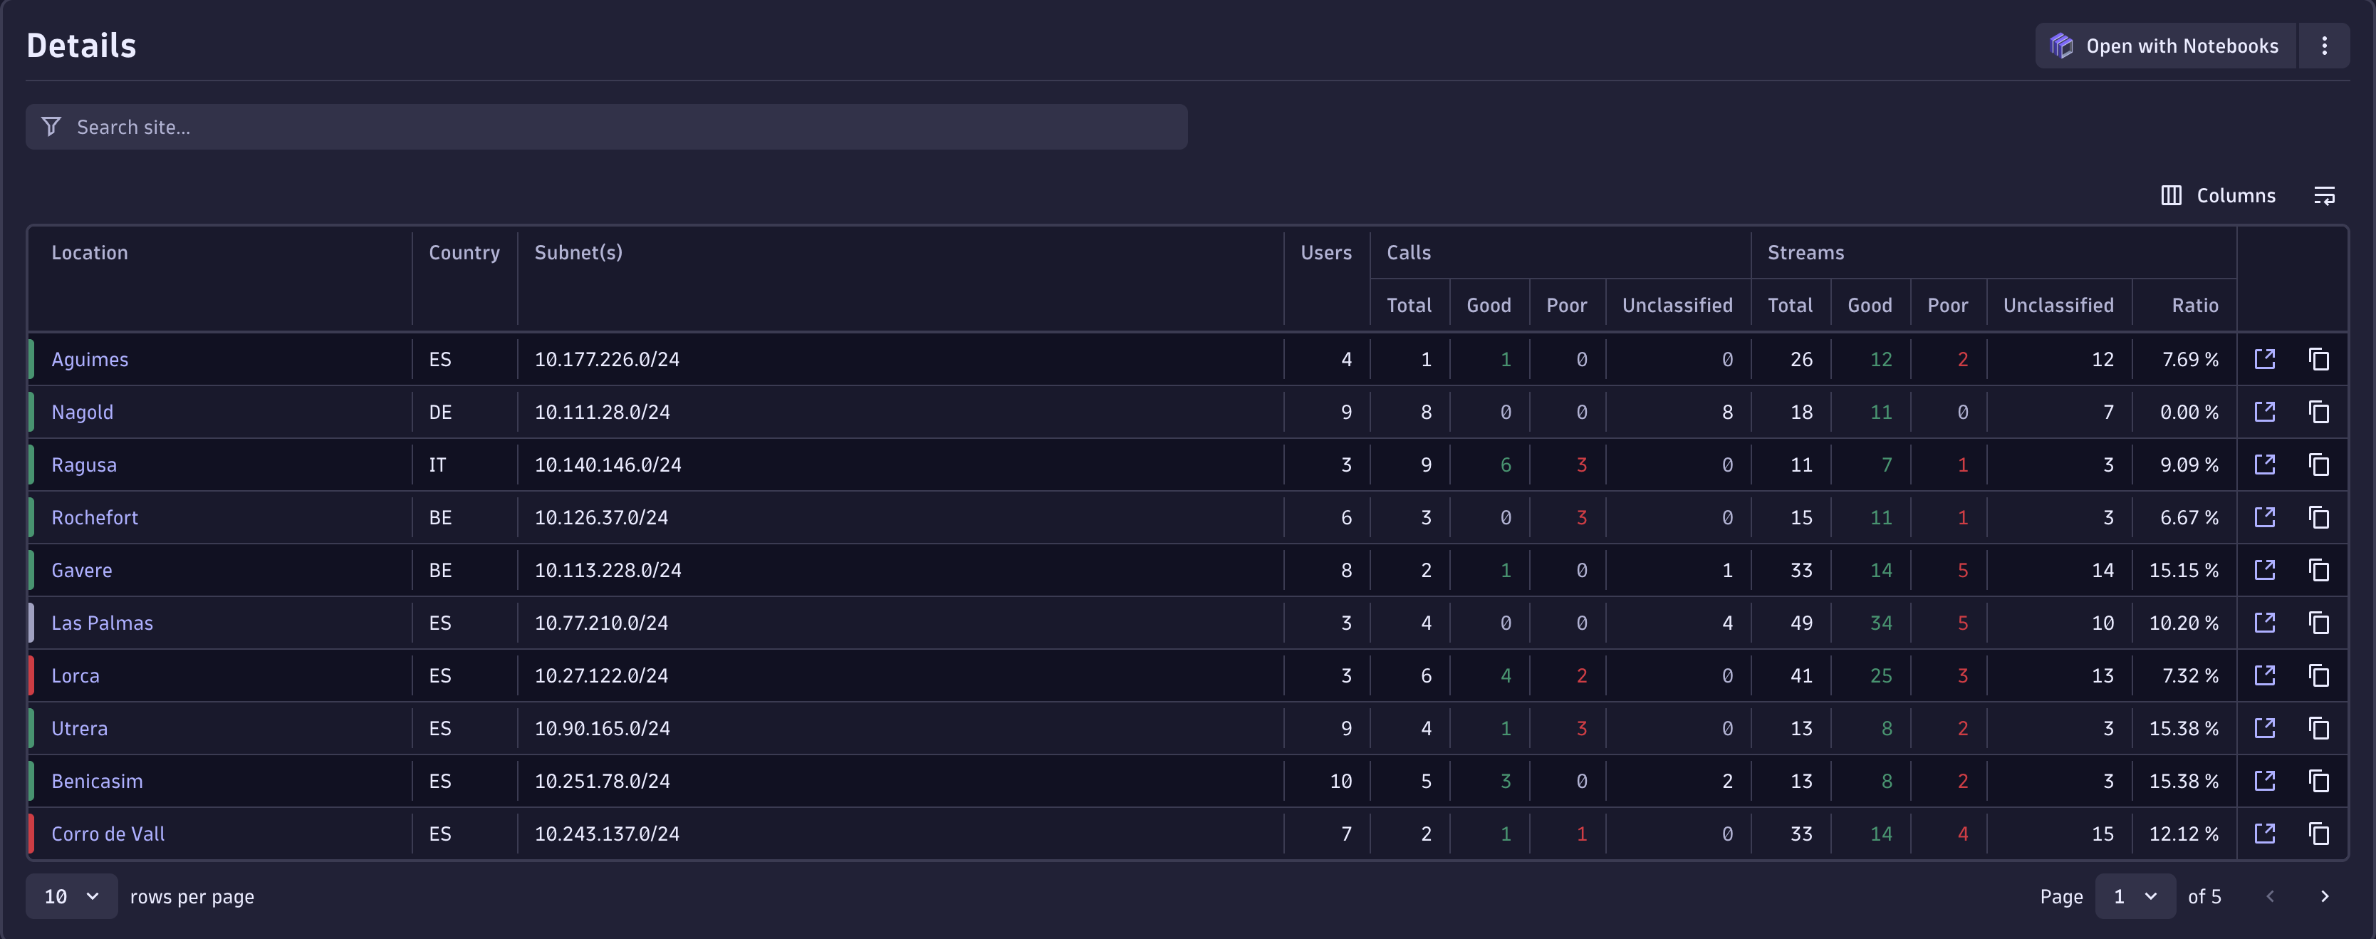
Task: Open the three-dot overflow menu
Action: (x=2325, y=45)
